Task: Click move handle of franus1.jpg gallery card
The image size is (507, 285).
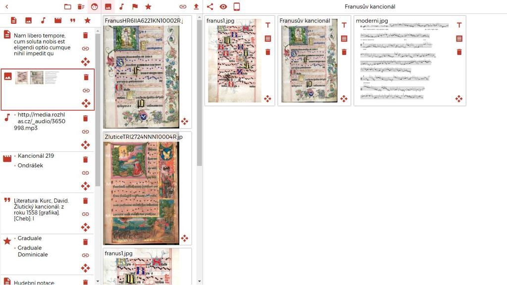Action: point(268,98)
